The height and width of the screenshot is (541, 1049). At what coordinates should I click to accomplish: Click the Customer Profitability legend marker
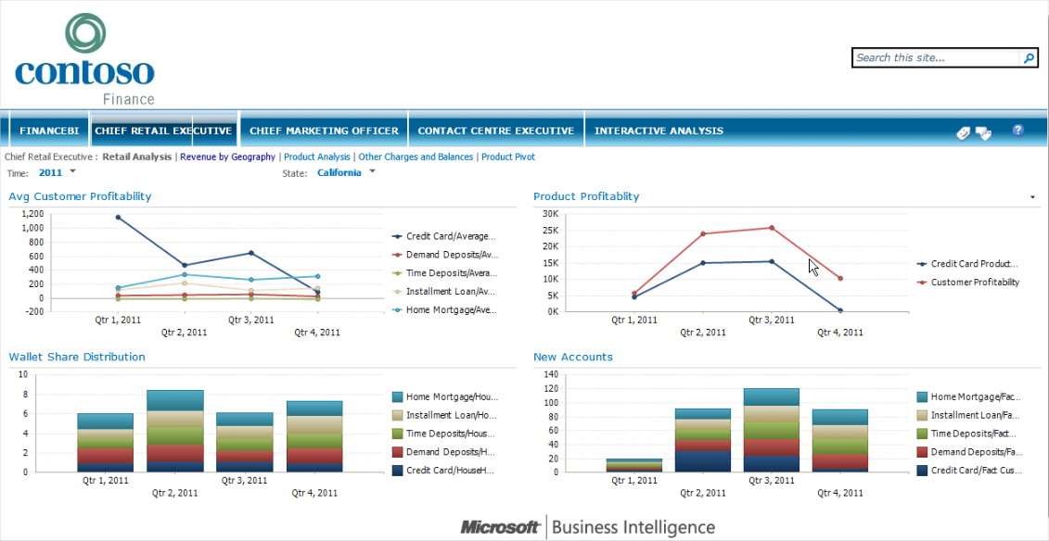pos(922,283)
